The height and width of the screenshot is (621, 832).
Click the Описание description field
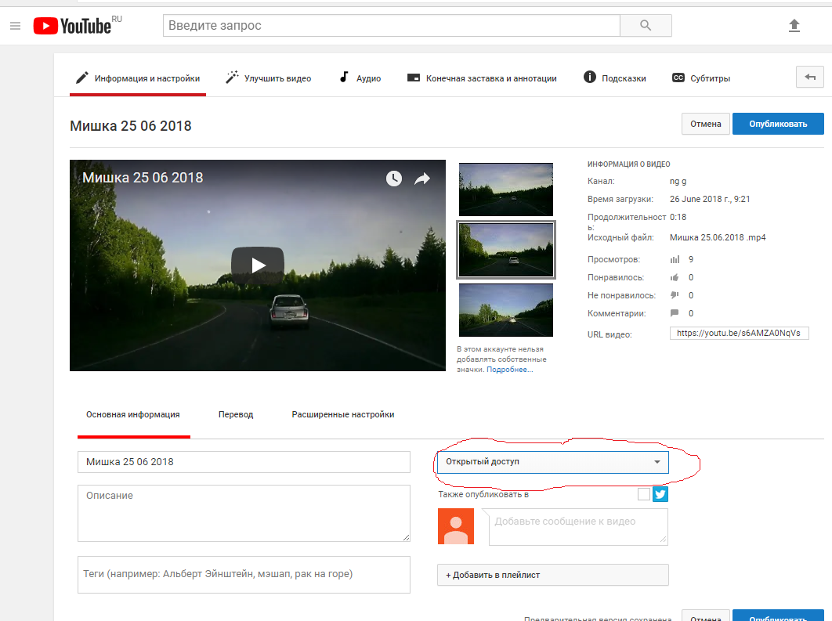[244, 513]
